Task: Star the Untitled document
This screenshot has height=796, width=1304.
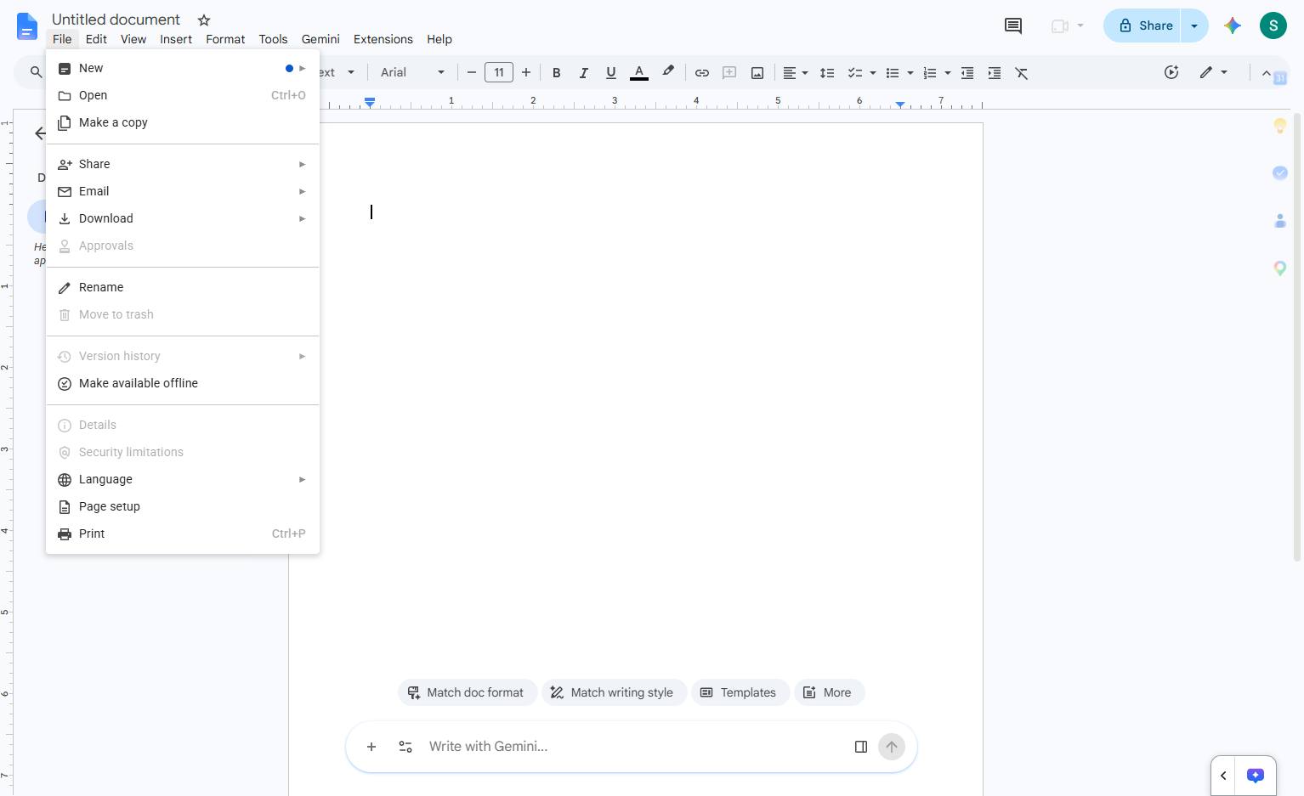Action: pos(204,20)
